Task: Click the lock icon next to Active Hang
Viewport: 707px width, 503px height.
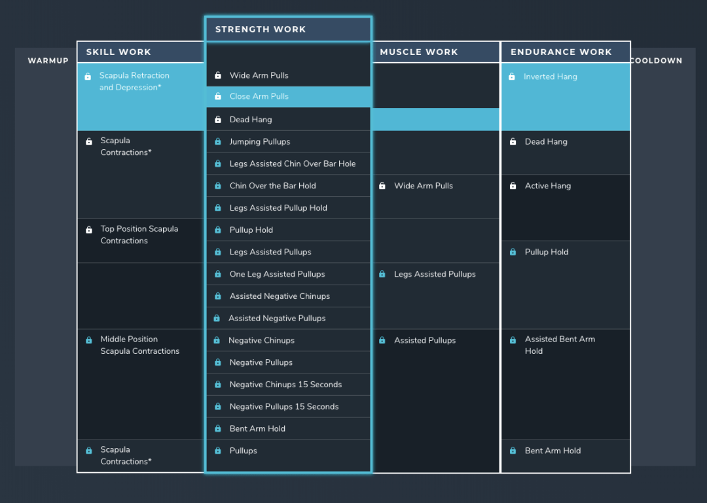Action: 513,186
